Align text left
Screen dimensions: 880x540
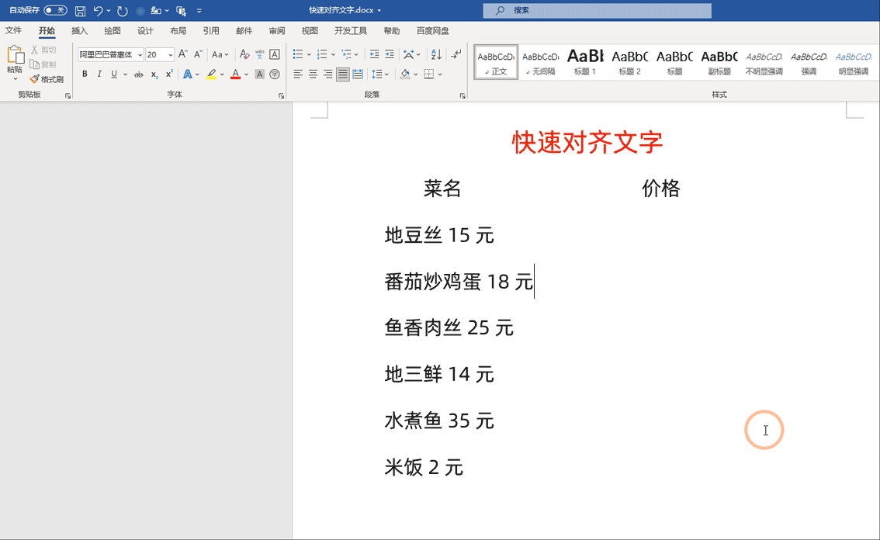[x=298, y=74]
